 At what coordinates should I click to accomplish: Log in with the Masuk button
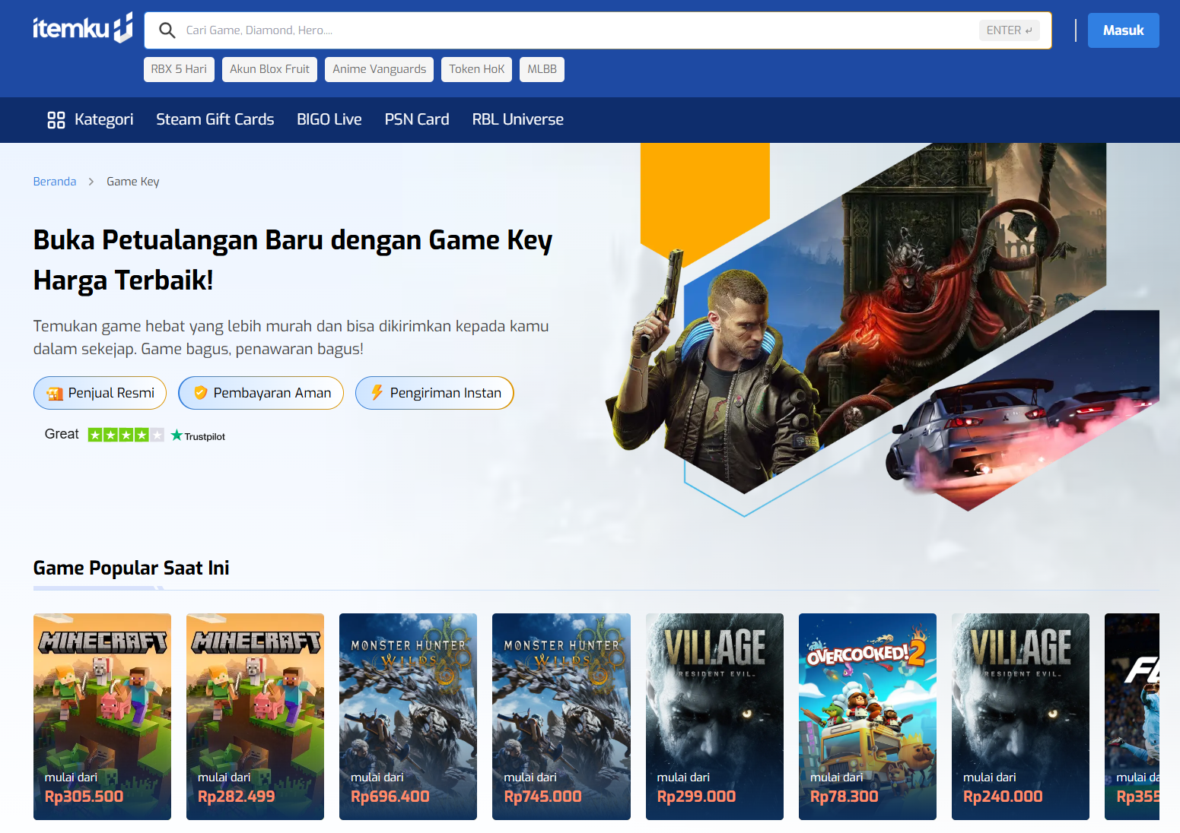[x=1123, y=30]
